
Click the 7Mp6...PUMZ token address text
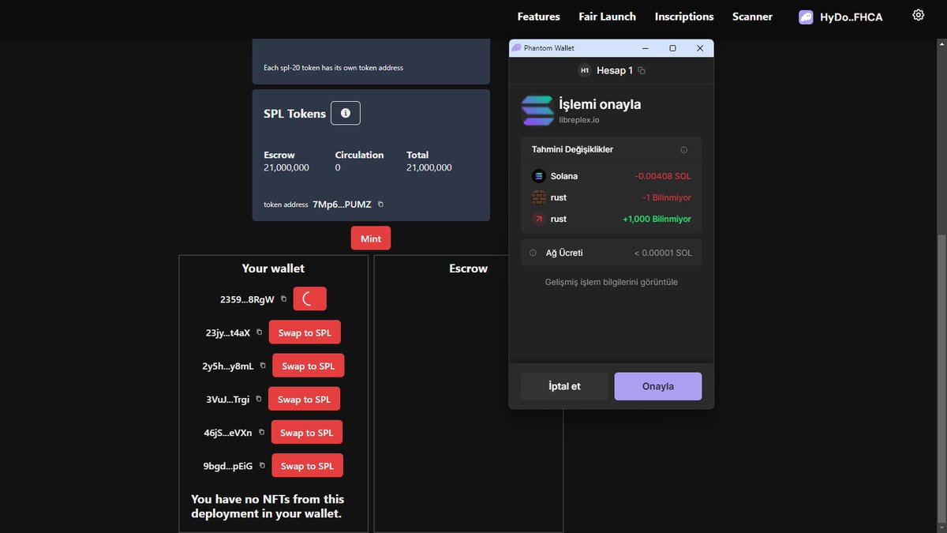(x=342, y=205)
